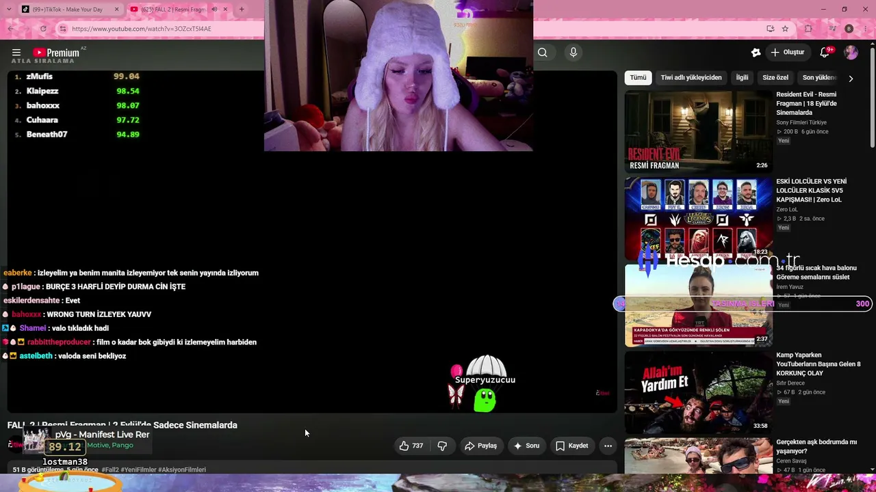Open the Kamp Yaparken video thumbnail
This screenshot has width=876, height=492.
pyautogui.click(x=698, y=392)
